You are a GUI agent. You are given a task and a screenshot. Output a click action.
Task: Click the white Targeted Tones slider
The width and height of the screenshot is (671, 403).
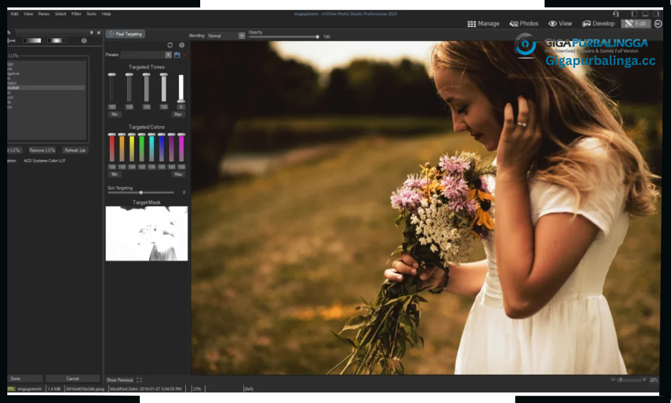tap(181, 87)
